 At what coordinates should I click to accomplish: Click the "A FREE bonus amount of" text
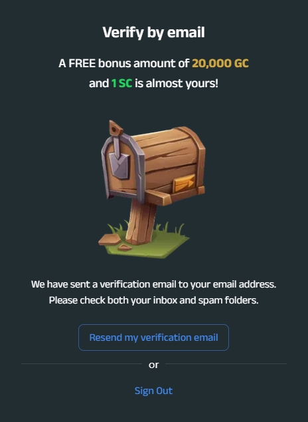click(124, 63)
